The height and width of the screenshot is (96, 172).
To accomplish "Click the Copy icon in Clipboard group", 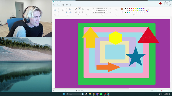I will click(59, 12).
